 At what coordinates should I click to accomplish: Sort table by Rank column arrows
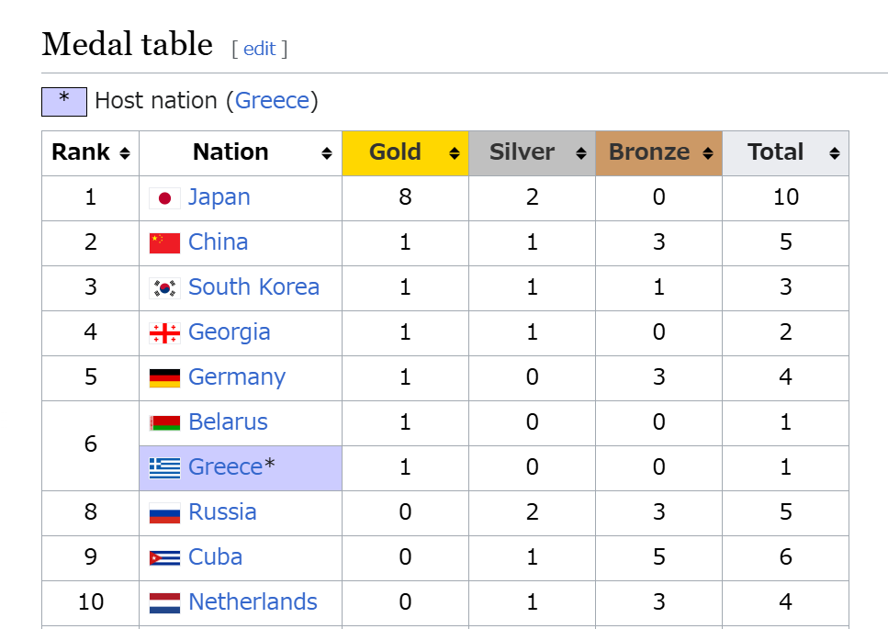click(x=125, y=153)
